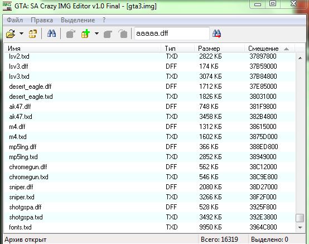
Task: Open the Выделение menu
Action: pos(78,20)
